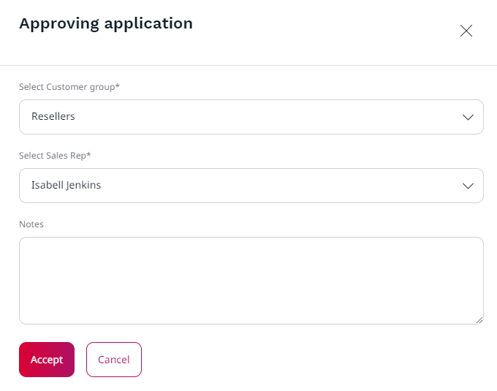Click the Notes field label
This screenshot has height=391, width=497.
pos(31,224)
